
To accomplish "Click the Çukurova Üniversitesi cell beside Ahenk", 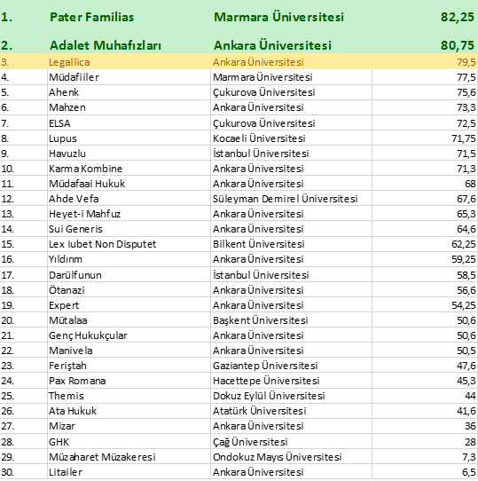I will (x=291, y=92).
